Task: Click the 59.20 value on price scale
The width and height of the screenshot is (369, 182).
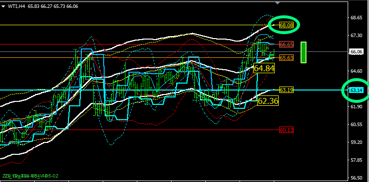Action: (x=356, y=142)
